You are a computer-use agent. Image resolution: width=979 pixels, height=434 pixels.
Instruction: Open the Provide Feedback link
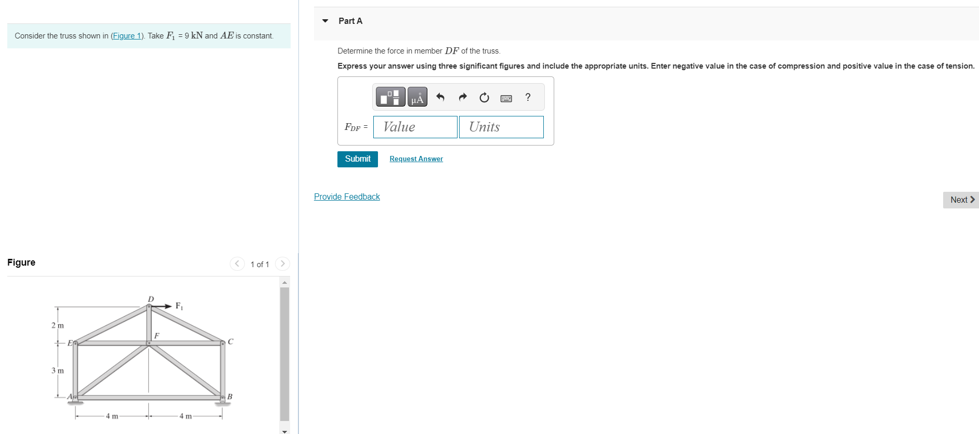(347, 196)
